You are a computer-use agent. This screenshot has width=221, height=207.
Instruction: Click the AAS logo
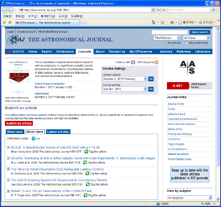pyautogui.click(x=188, y=67)
